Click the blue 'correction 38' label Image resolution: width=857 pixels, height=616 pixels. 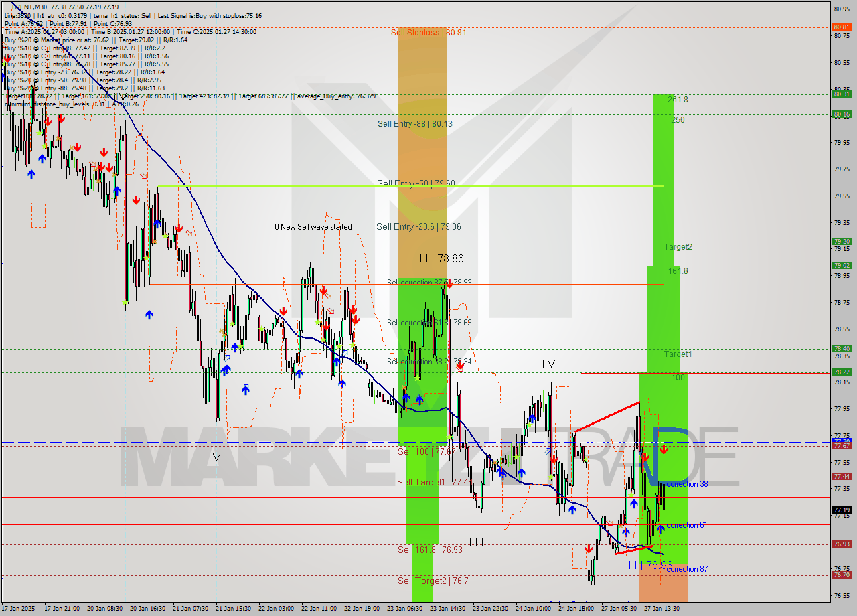pos(687,483)
